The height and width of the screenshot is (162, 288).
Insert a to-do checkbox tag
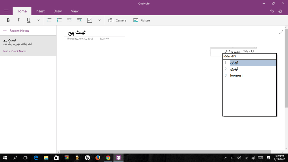click(x=90, y=20)
